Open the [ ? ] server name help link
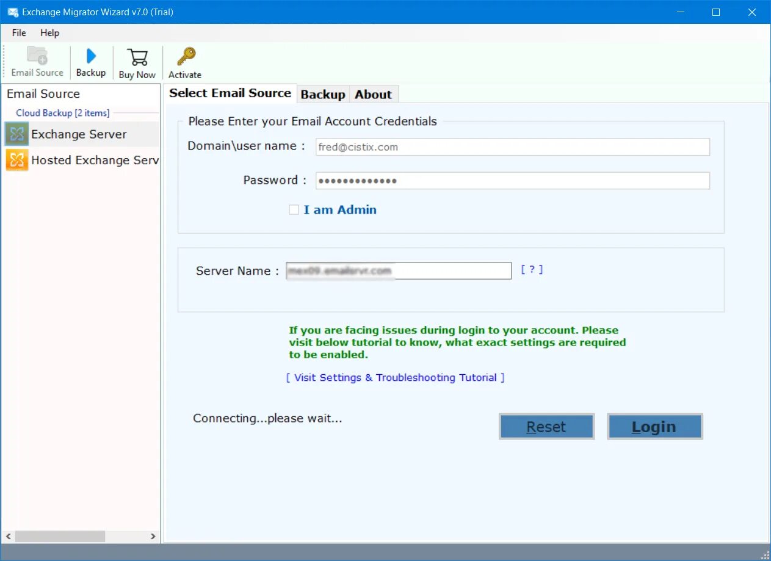This screenshot has width=771, height=561. pos(532,269)
